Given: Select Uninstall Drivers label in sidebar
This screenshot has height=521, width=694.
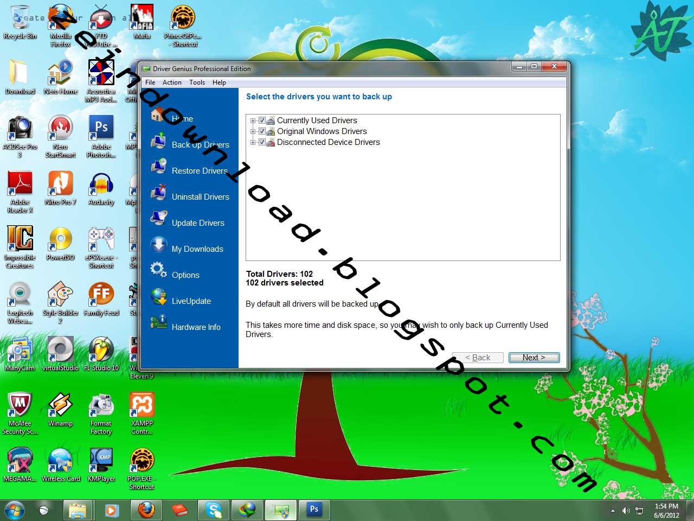Looking at the screenshot, I should point(201,197).
